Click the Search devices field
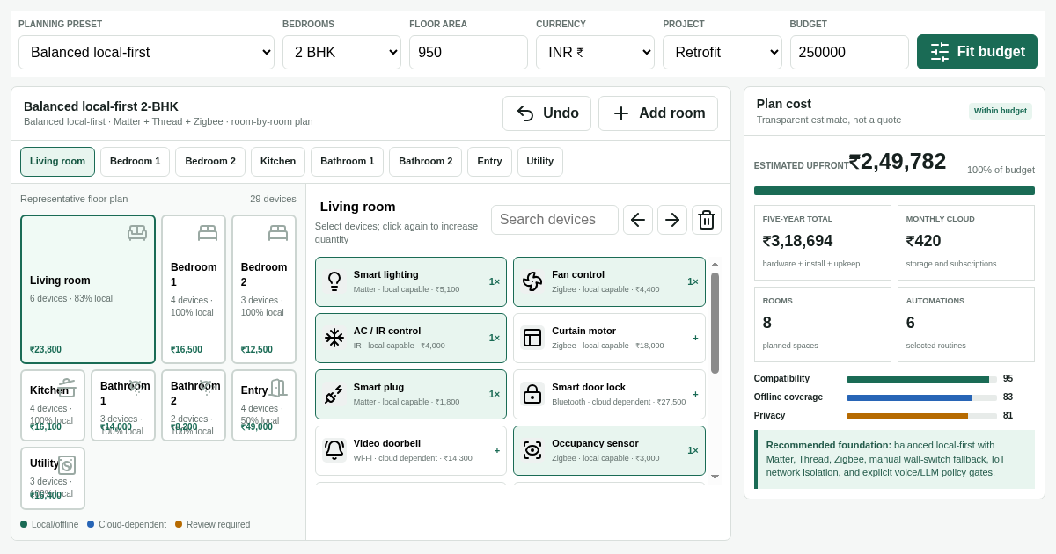 (554, 220)
